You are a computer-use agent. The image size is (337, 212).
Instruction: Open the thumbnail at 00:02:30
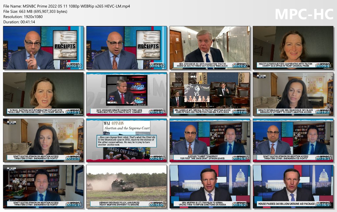(43, 48)
